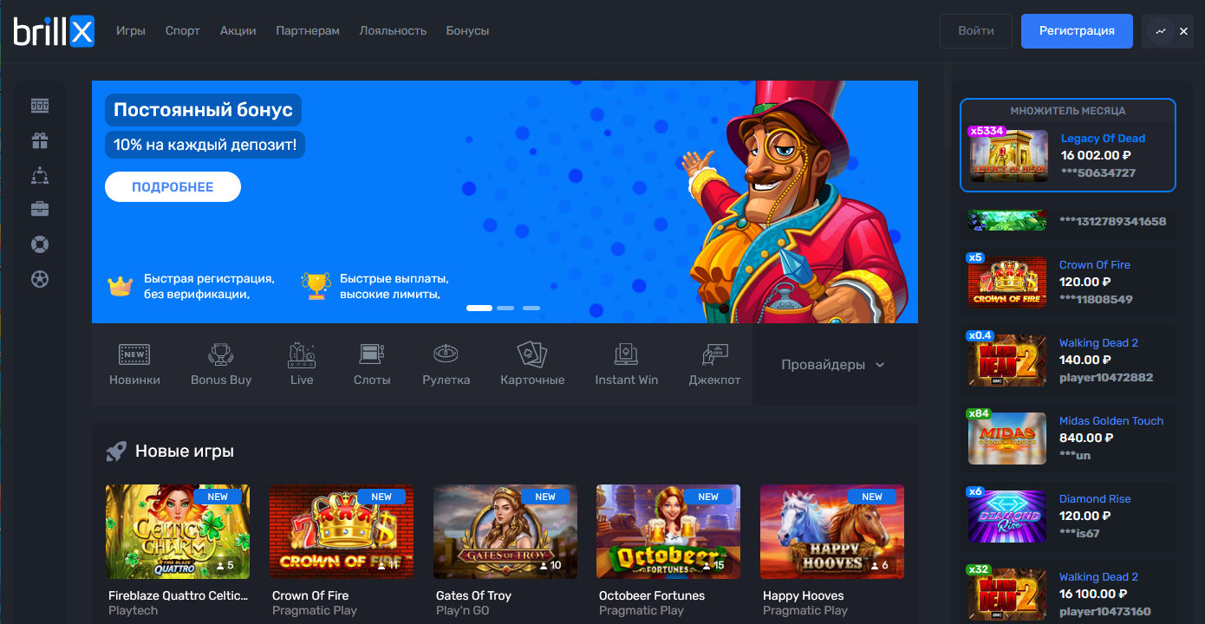
Task: Click the rocket icon beside Новые игры
Action: point(116,452)
